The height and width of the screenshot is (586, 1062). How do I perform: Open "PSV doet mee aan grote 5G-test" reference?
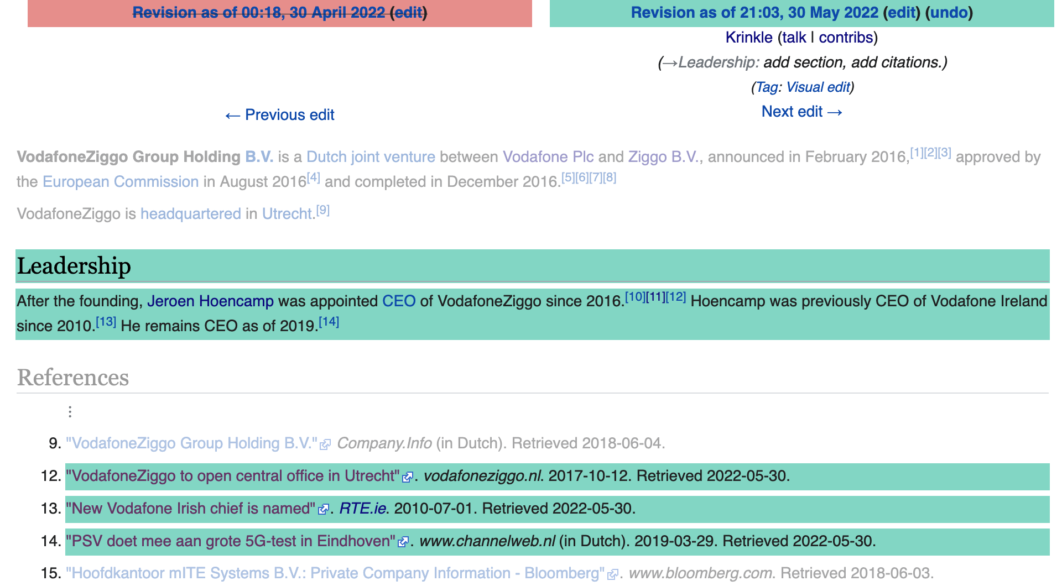pyautogui.click(x=231, y=541)
